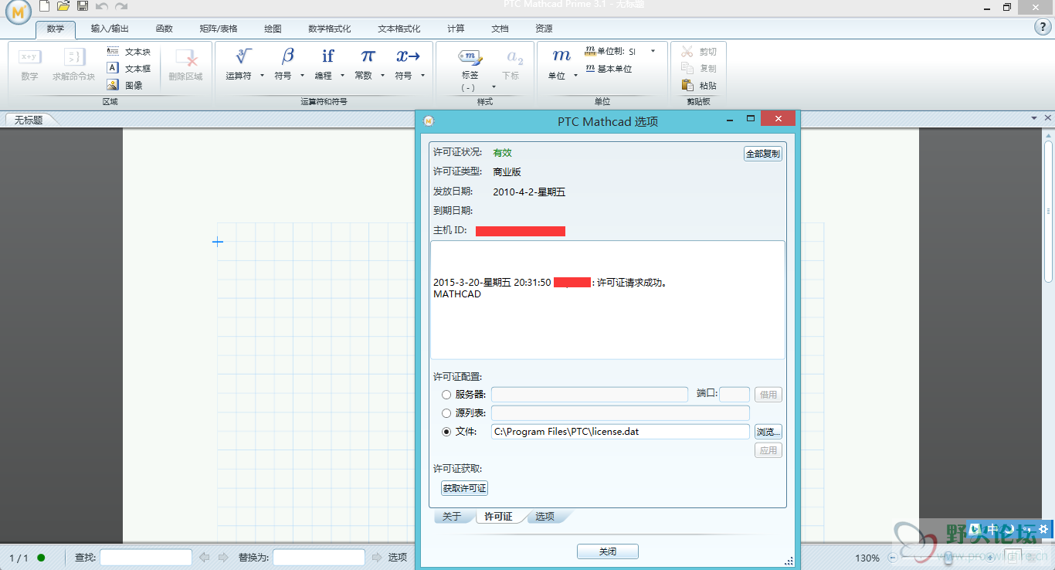Click the open file folder icon
The image size is (1055, 570).
(x=63, y=6)
